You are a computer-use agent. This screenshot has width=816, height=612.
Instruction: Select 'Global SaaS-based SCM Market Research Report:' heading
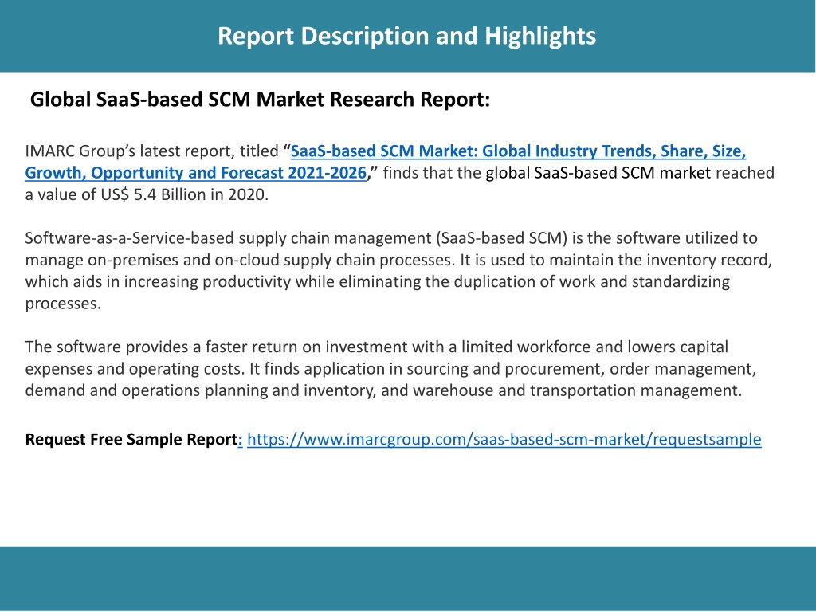point(260,99)
